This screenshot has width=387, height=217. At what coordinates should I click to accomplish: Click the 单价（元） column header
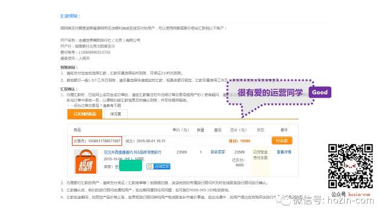[x=181, y=130]
